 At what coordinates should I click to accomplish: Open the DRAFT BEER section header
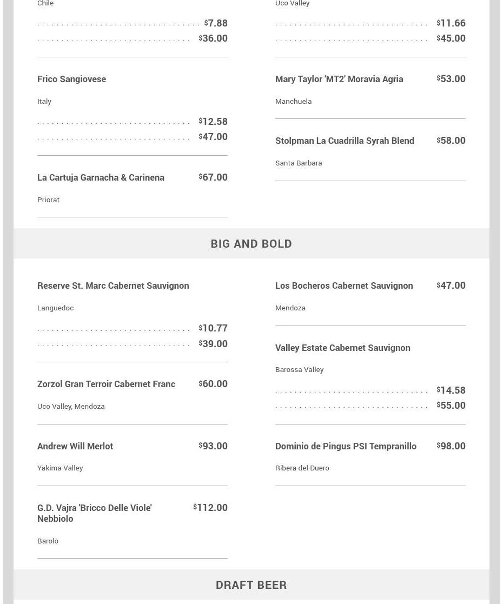click(251, 585)
